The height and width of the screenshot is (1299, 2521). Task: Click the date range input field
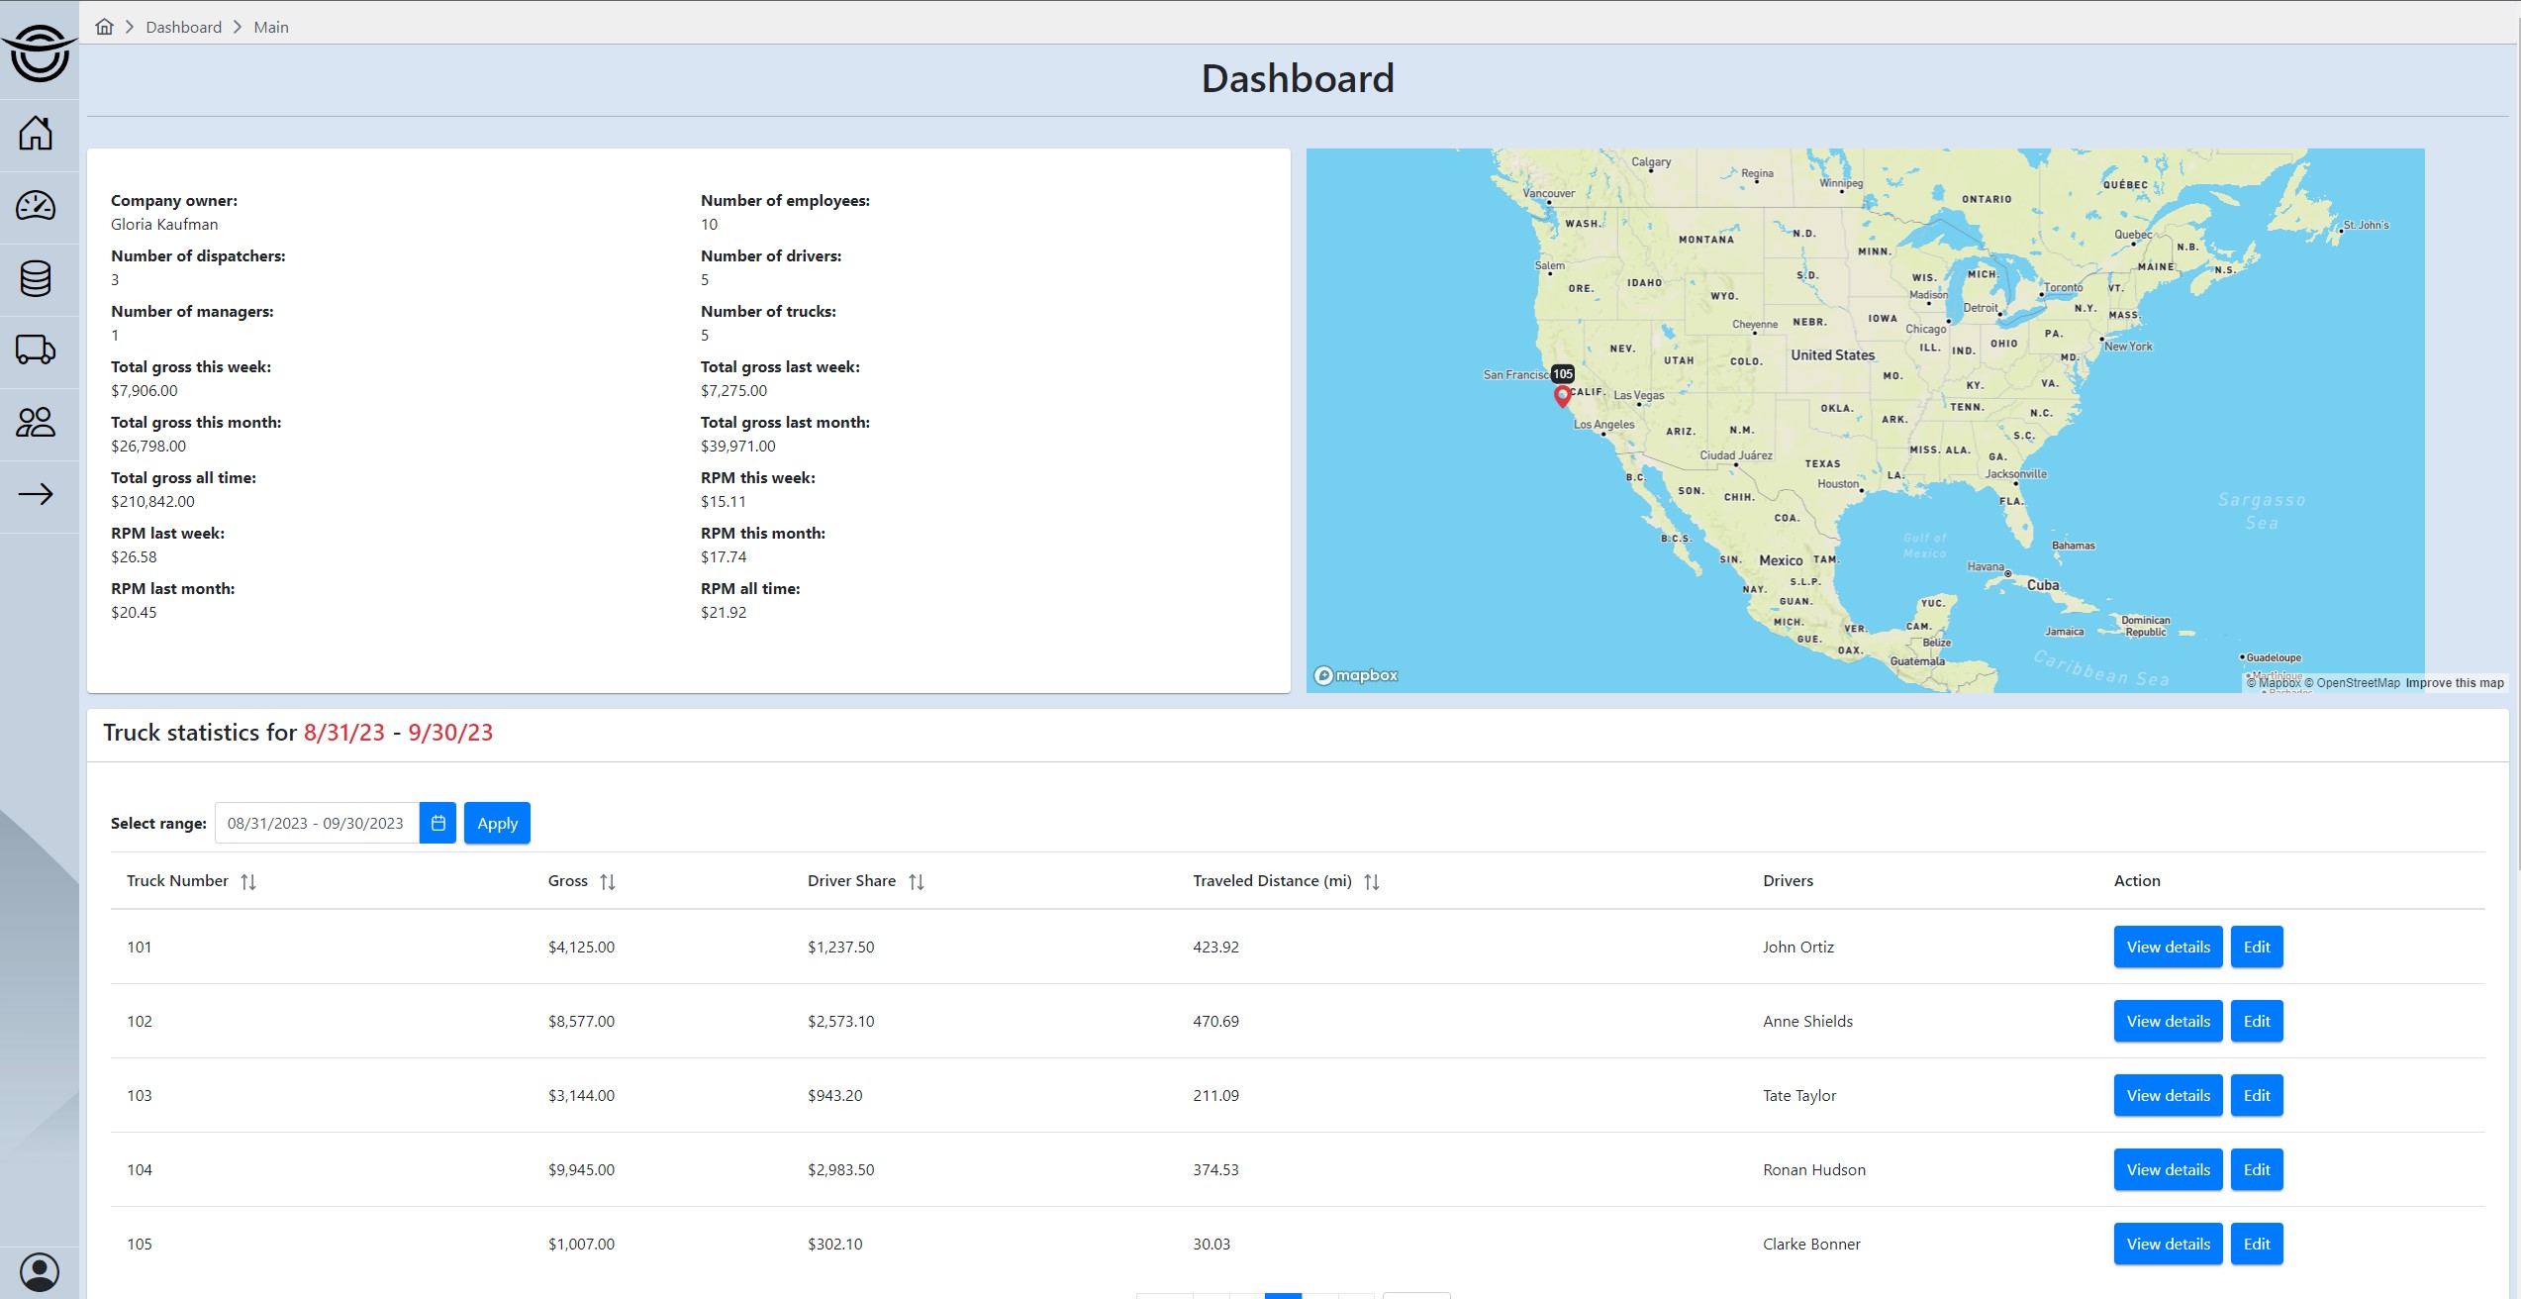tap(316, 823)
